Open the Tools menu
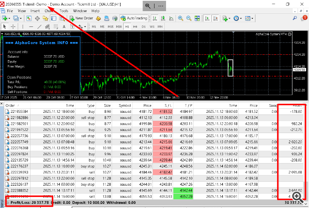This screenshot has height=208, width=309. click(x=64, y=10)
